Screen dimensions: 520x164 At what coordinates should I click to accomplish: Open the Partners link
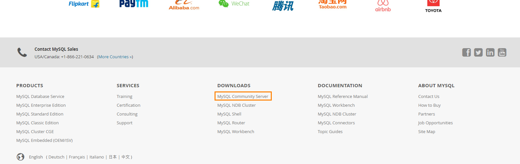(426, 114)
